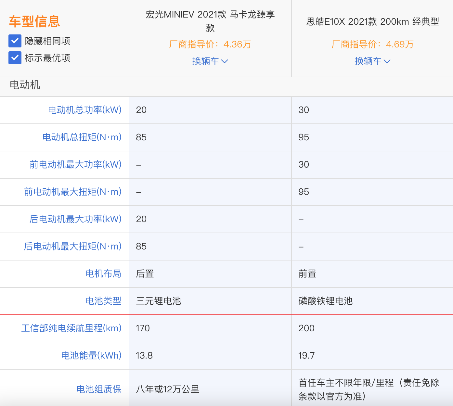The height and width of the screenshot is (406, 453).
Task: Open 换辆车 dropdown under 宏光MINIEV
Action: (210, 61)
